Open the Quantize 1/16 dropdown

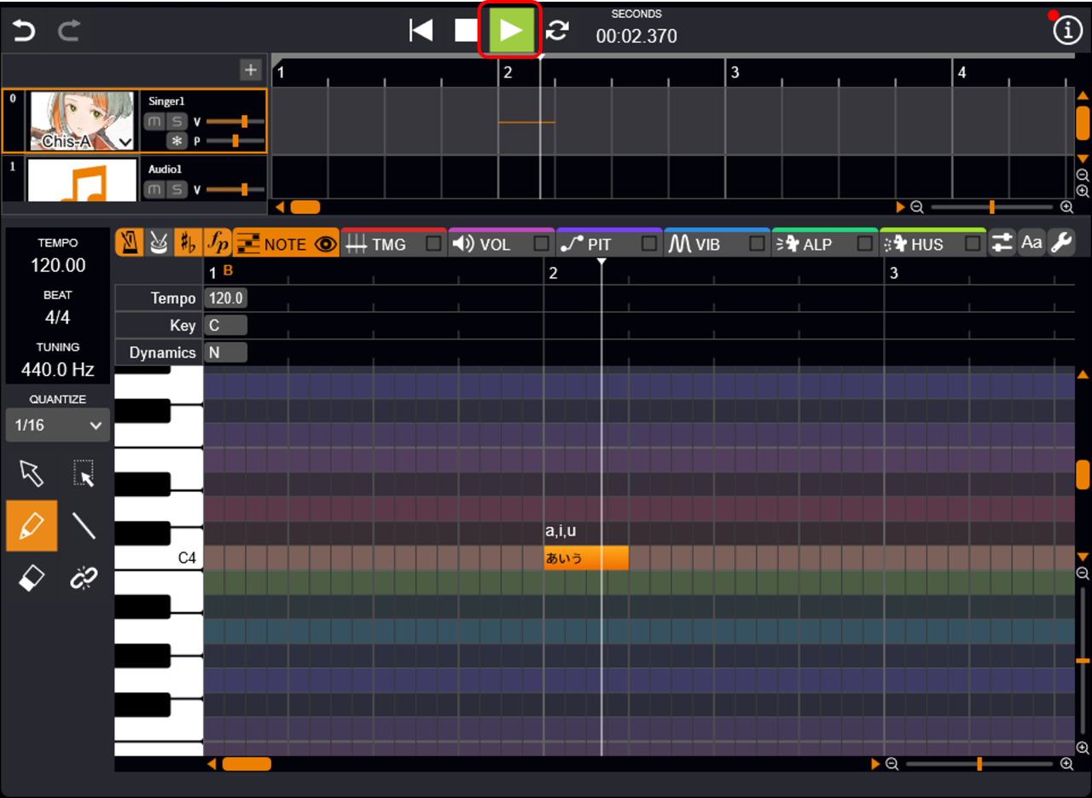(x=58, y=425)
